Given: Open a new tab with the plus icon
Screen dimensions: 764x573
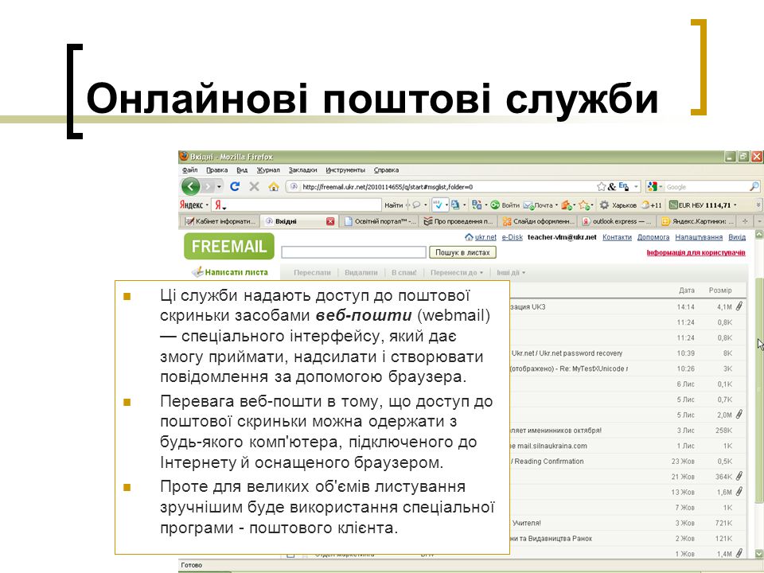Looking at the screenshot, I should tap(745, 221).
